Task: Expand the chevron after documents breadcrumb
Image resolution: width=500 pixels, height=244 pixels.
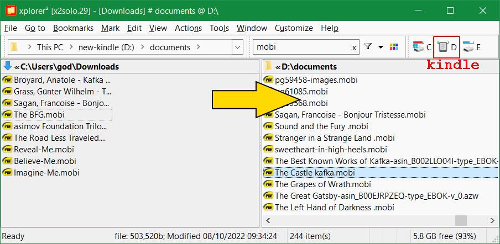Action: tap(199, 47)
